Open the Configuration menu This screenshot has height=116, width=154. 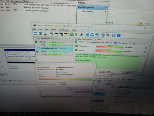[64, 30]
